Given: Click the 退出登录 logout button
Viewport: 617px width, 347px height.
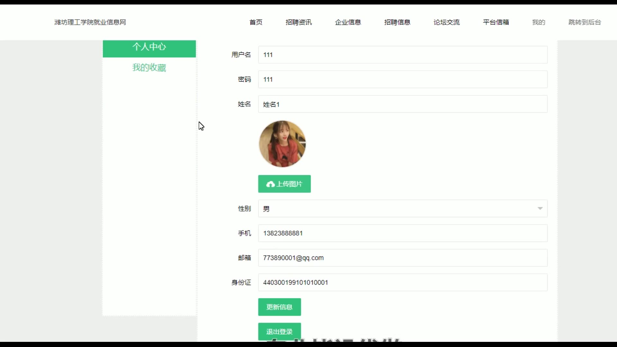Looking at the screenshot, I should [x=279, y=331].
